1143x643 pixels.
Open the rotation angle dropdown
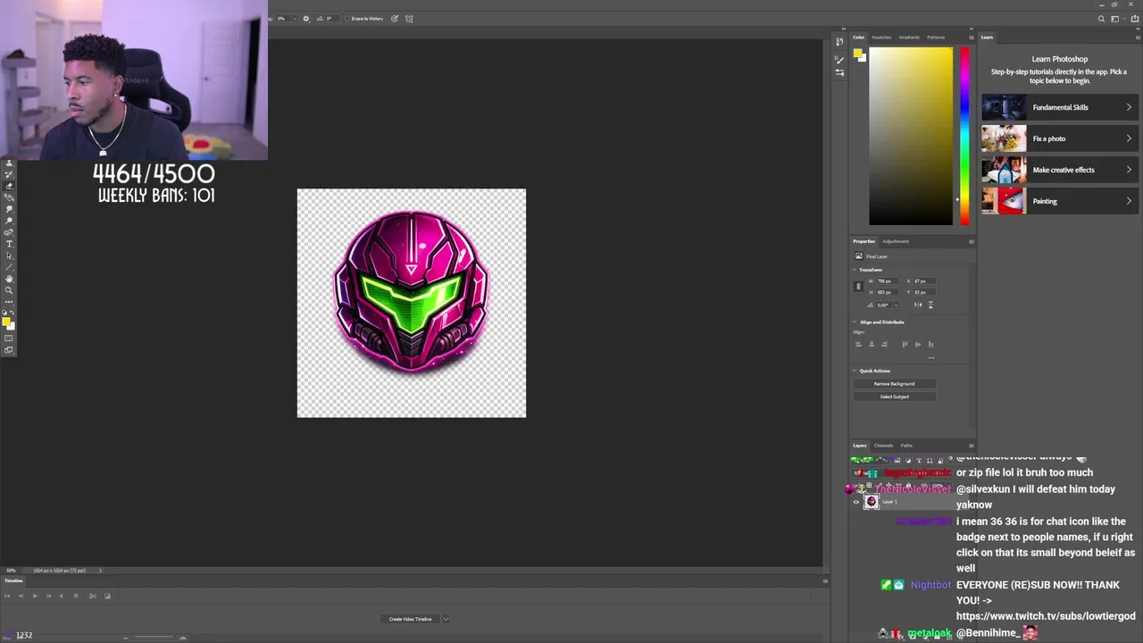pyautogui.click(x=897, y=305)
